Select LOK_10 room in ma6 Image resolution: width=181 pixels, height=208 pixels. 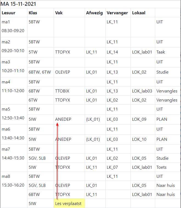click(x=139, y=139)
